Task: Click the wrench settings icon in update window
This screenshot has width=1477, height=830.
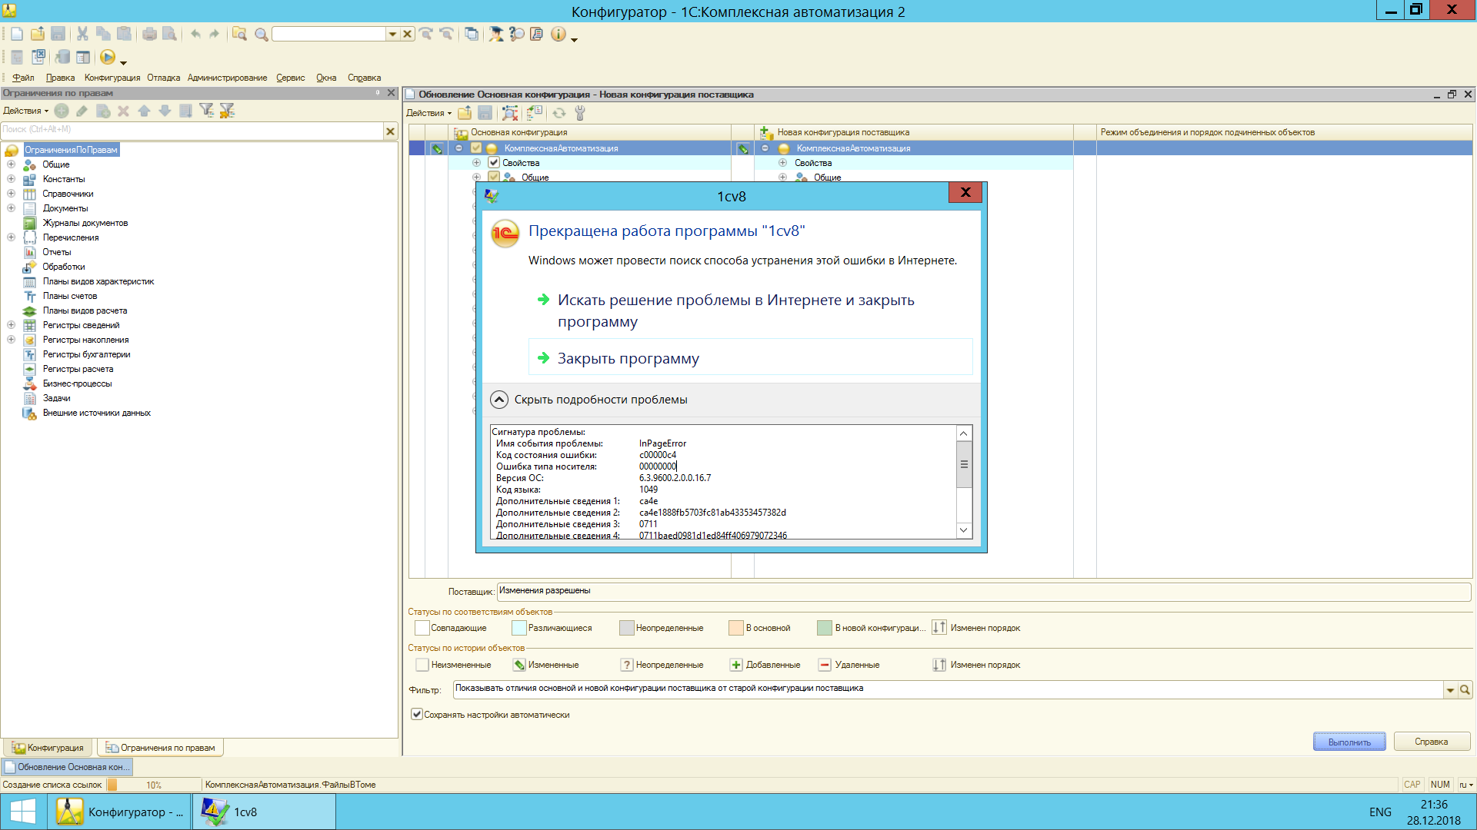Action: pos(580,113)
